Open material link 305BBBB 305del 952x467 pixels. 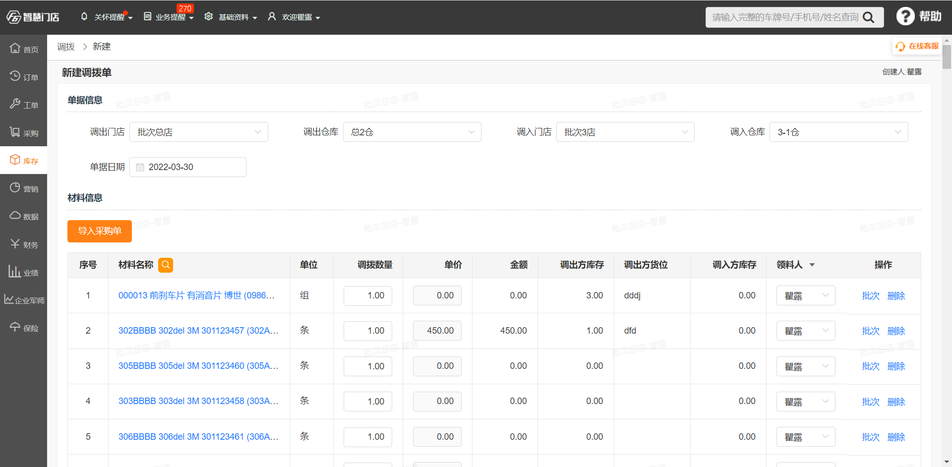point(198,366)
